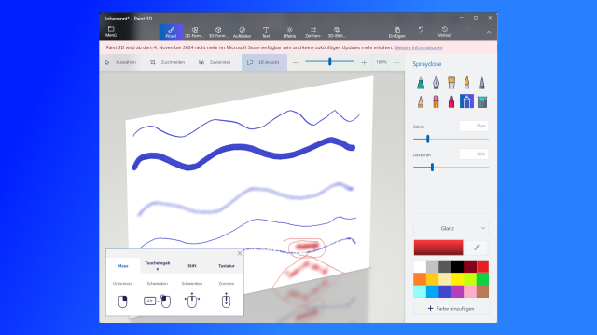The image size is (597, 335).
Task: Select the calligraphy pen brush
Action: pos(436,83)
